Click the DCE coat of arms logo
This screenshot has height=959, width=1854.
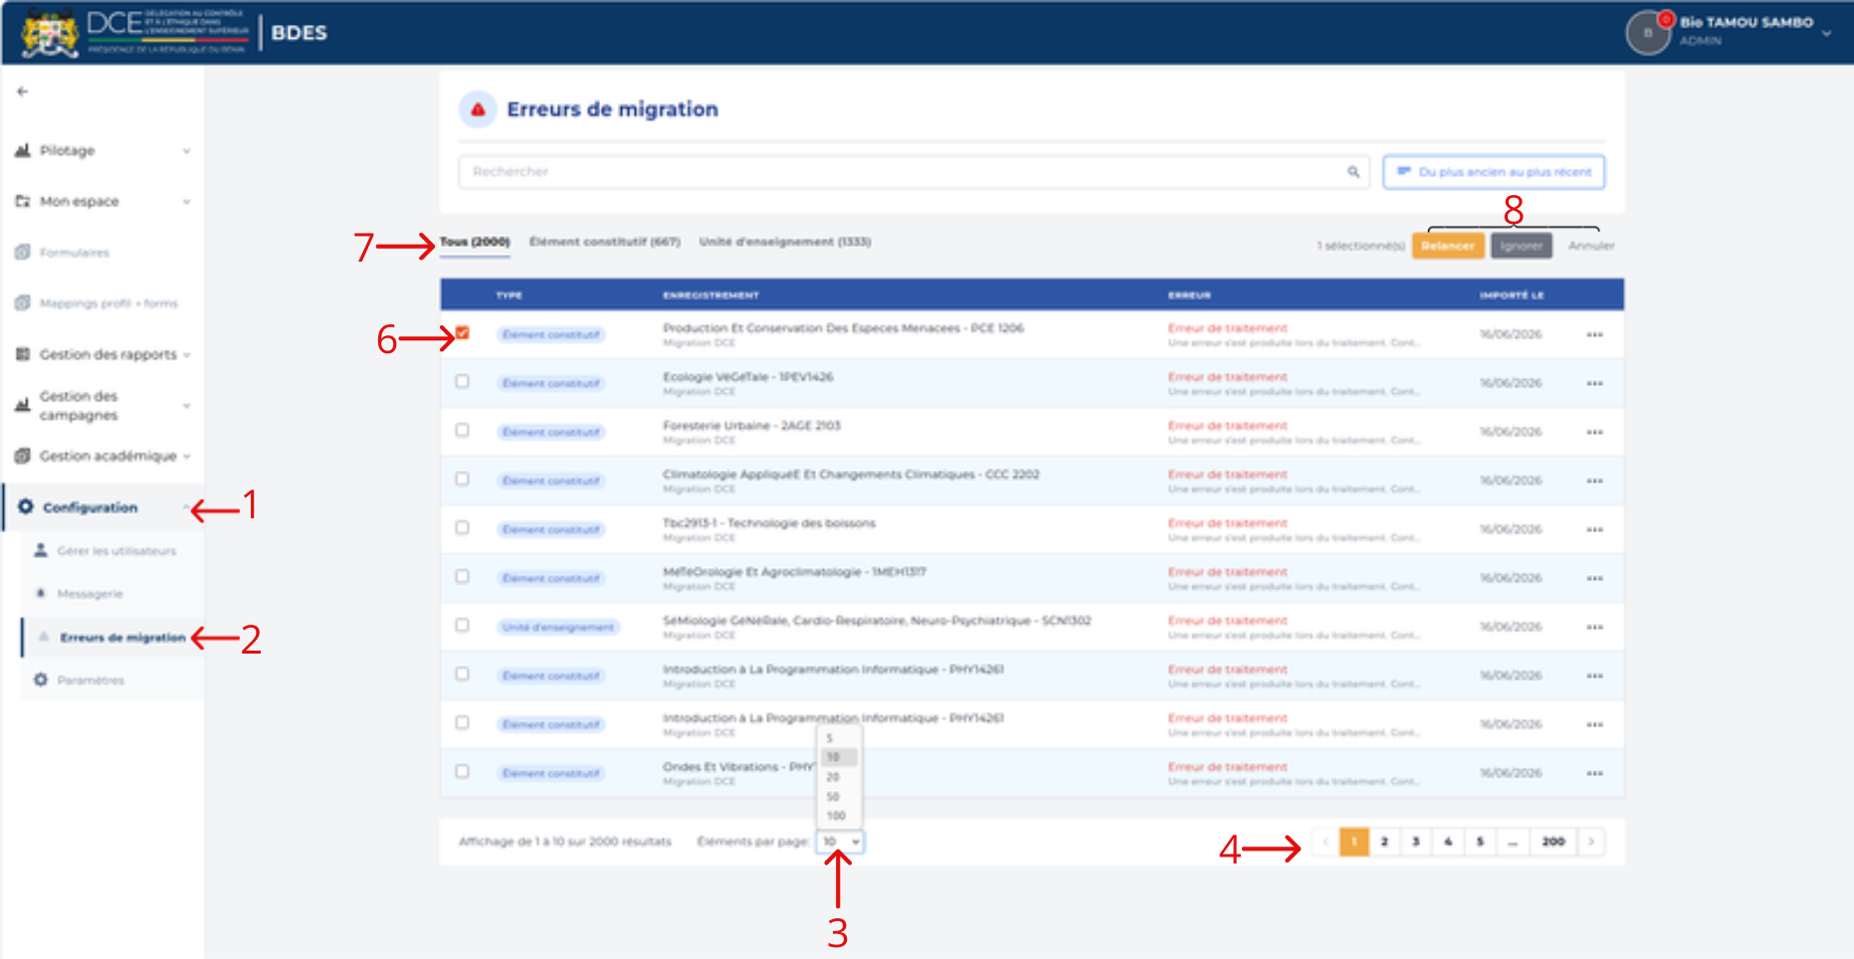click(x=50, y=33)
